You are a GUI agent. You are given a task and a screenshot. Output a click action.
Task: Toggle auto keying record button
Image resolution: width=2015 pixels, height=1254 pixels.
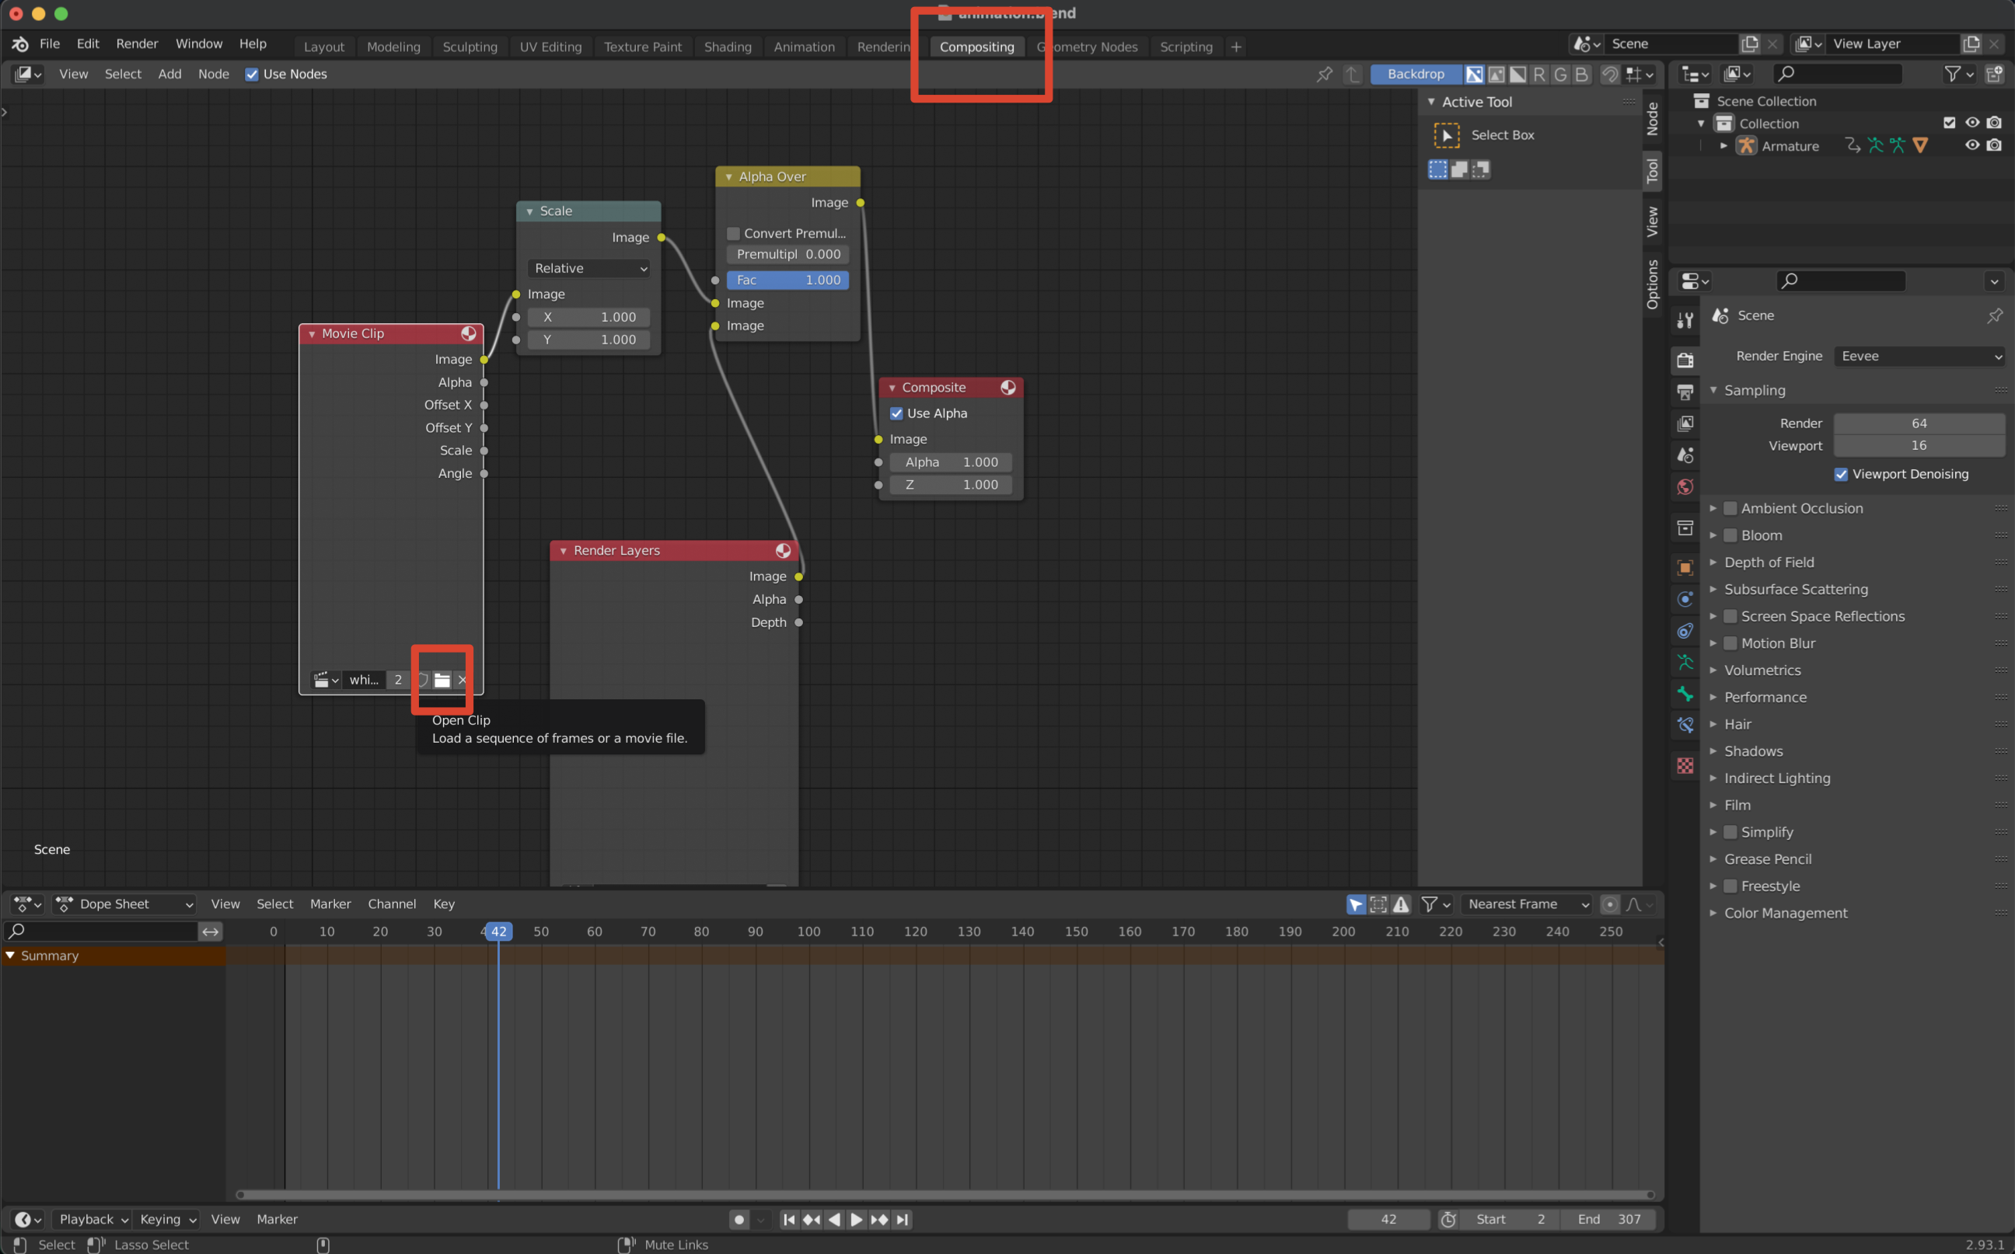pos(739,1219)
